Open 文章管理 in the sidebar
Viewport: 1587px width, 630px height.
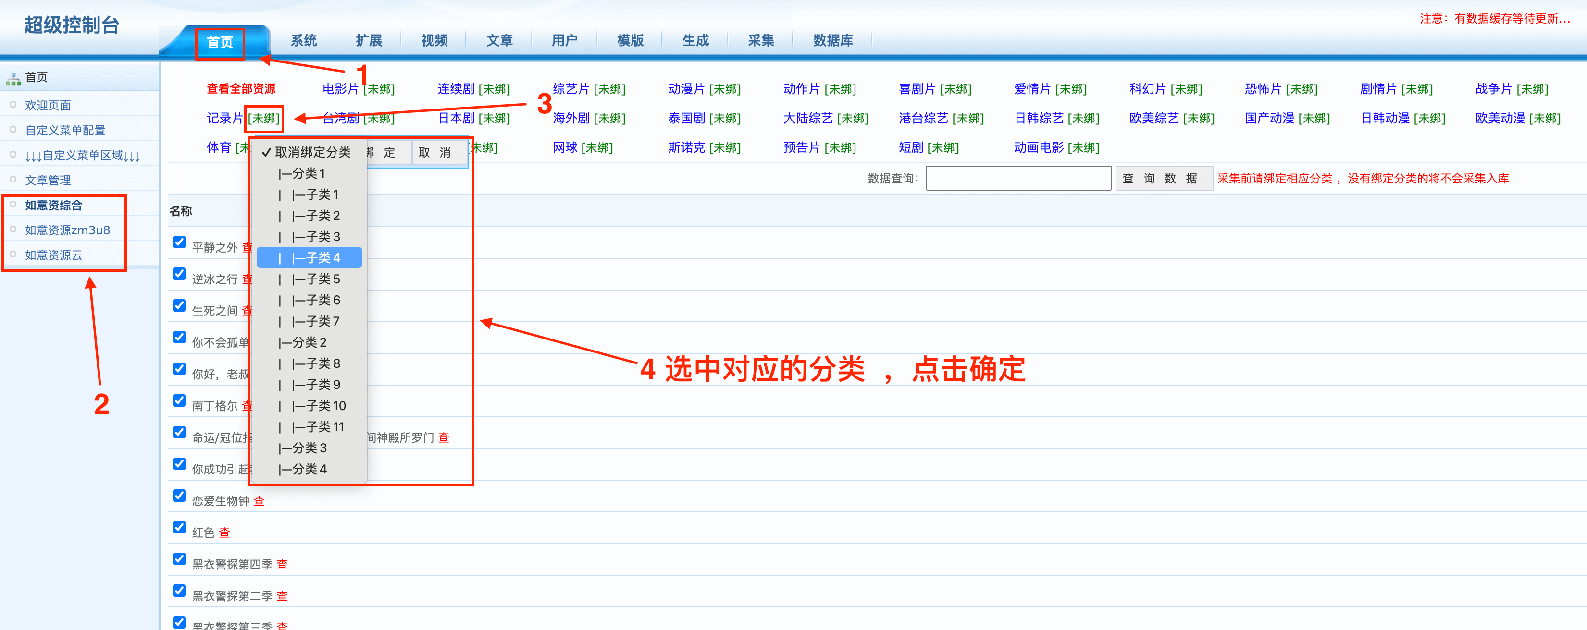point(48,180)
